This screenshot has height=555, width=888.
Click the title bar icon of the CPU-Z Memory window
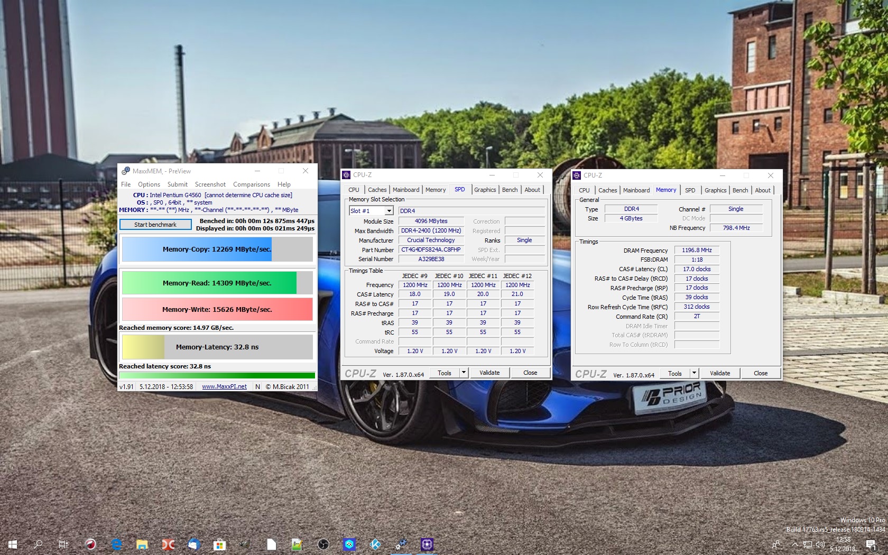click(x=577, y=175)
